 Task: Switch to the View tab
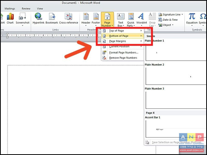pos(40,9)
